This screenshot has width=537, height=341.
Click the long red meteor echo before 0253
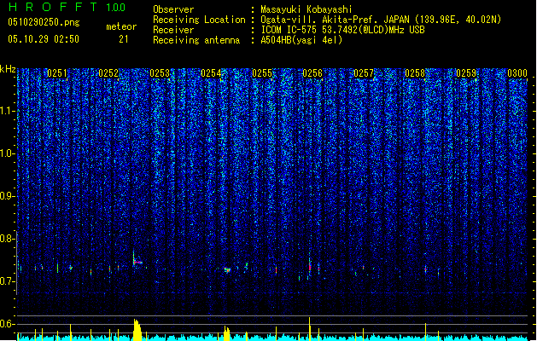tap(137, 262)
